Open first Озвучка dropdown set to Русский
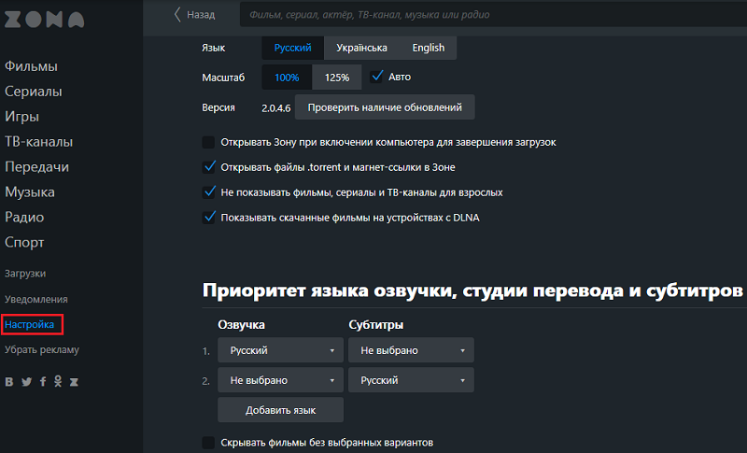The image size is (747, 453). [x=281, y=350]
